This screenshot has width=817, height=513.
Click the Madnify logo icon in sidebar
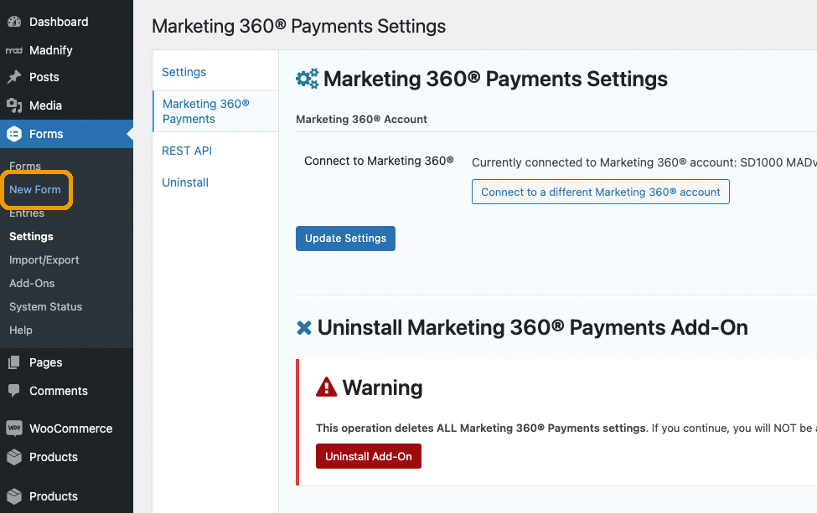pos(14,50)
